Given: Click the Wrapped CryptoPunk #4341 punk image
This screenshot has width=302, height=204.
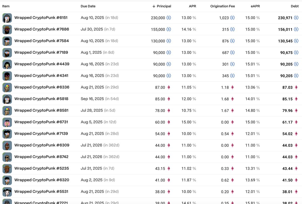Looking at the screenshot, I should coord(7,76).
